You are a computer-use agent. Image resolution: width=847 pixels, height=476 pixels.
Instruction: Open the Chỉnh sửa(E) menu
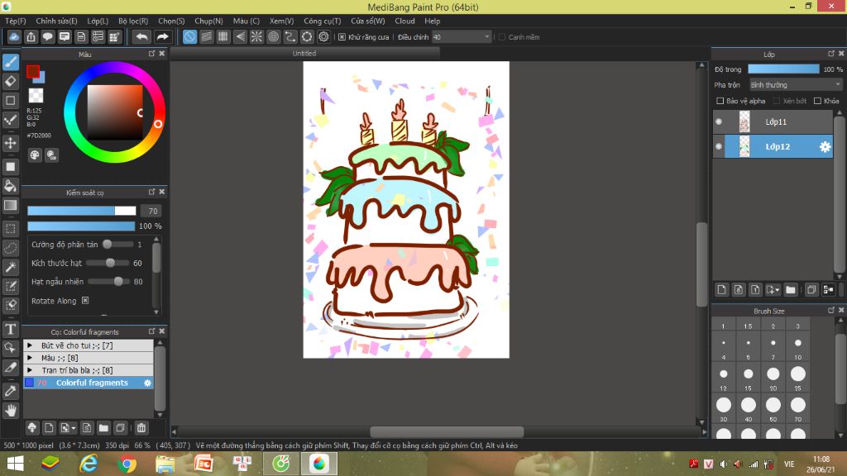[57, 21]
